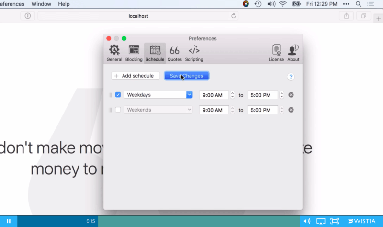Open the Scripting preferences pane
The height and width of the screenshot is (227, 383).
[x=194, y=53]
